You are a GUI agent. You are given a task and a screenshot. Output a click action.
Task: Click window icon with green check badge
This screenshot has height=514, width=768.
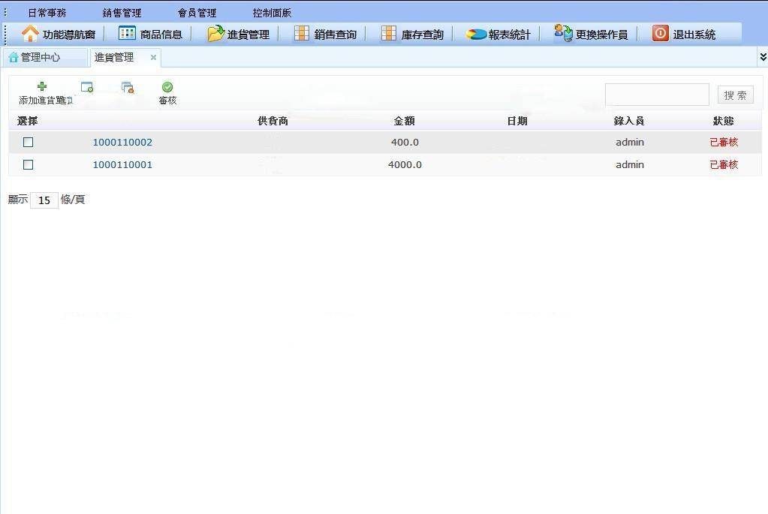coord(87,87)
